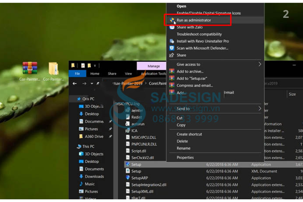Expand the Send to submenu arrow

(x=260, y=108)
